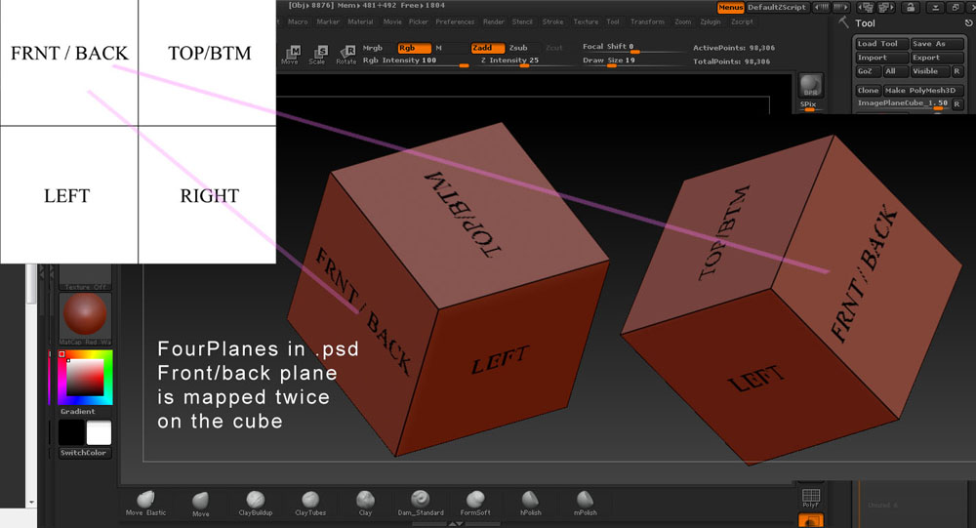Screen dimensions: 976x528
Task: Open the Movie menu
Action: point(392,21)
